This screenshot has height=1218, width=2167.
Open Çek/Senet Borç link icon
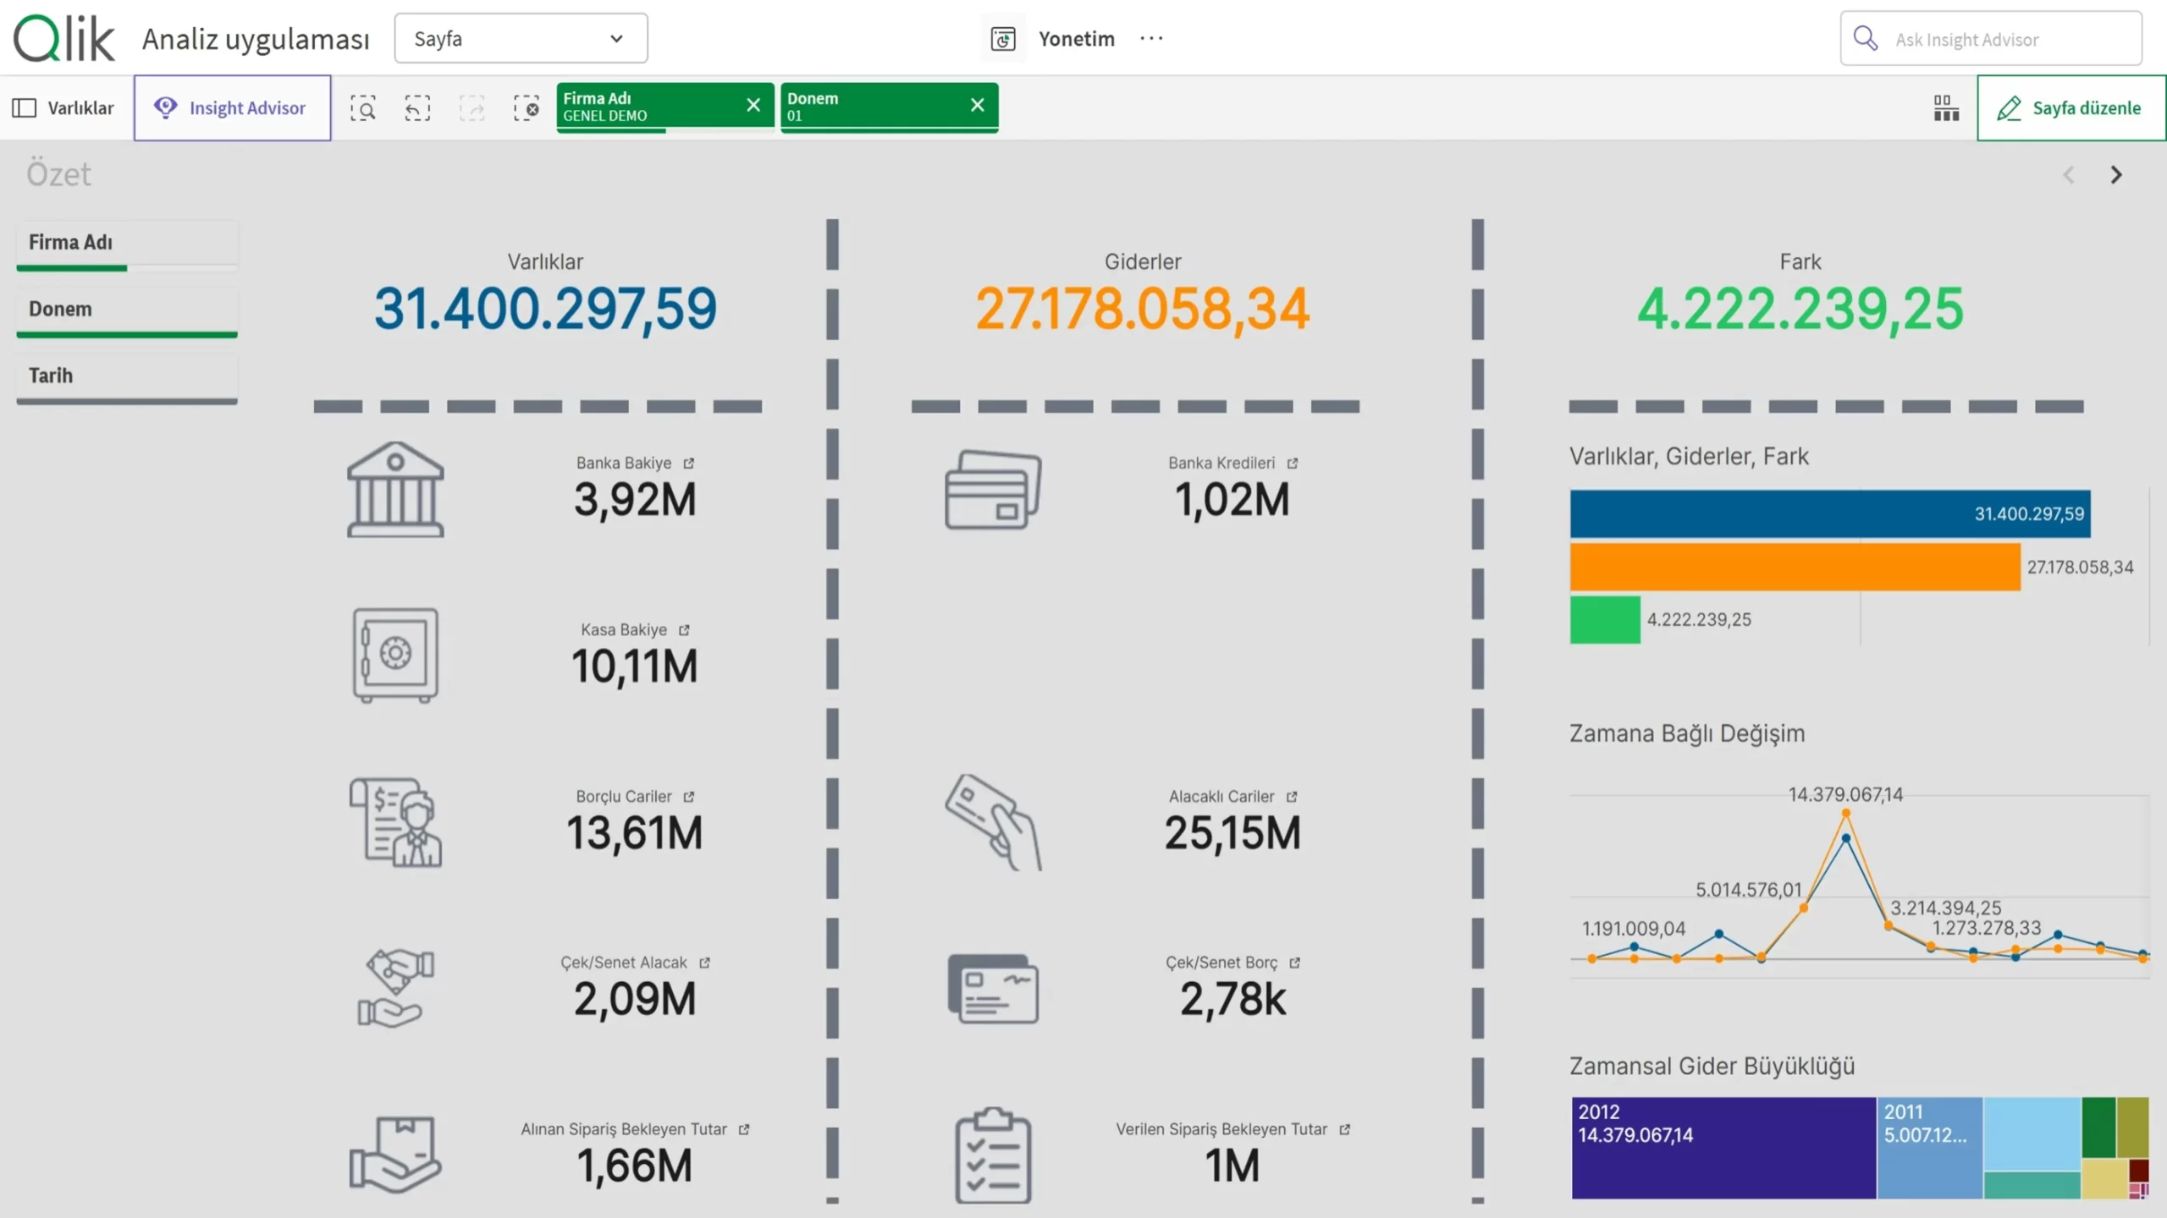1295,963
